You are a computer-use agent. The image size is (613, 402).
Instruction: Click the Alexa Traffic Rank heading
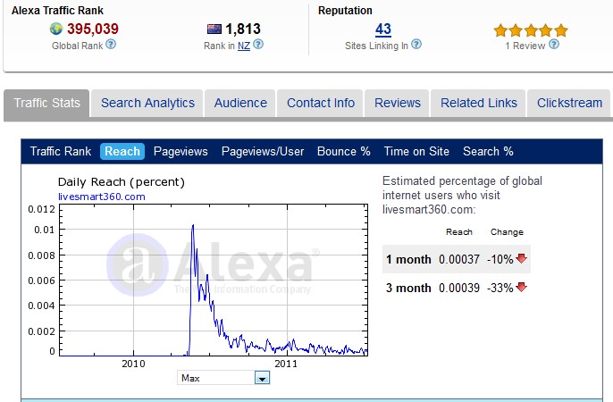click(57, 11)
